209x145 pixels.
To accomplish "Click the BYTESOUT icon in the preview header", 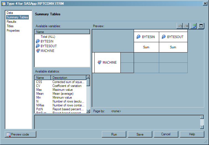I will 164,37.
